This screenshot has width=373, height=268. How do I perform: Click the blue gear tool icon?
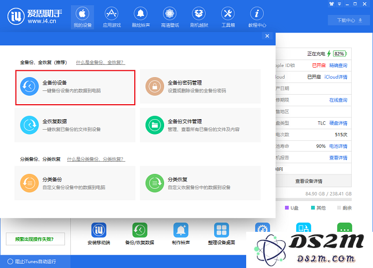(x=262, y=227)
